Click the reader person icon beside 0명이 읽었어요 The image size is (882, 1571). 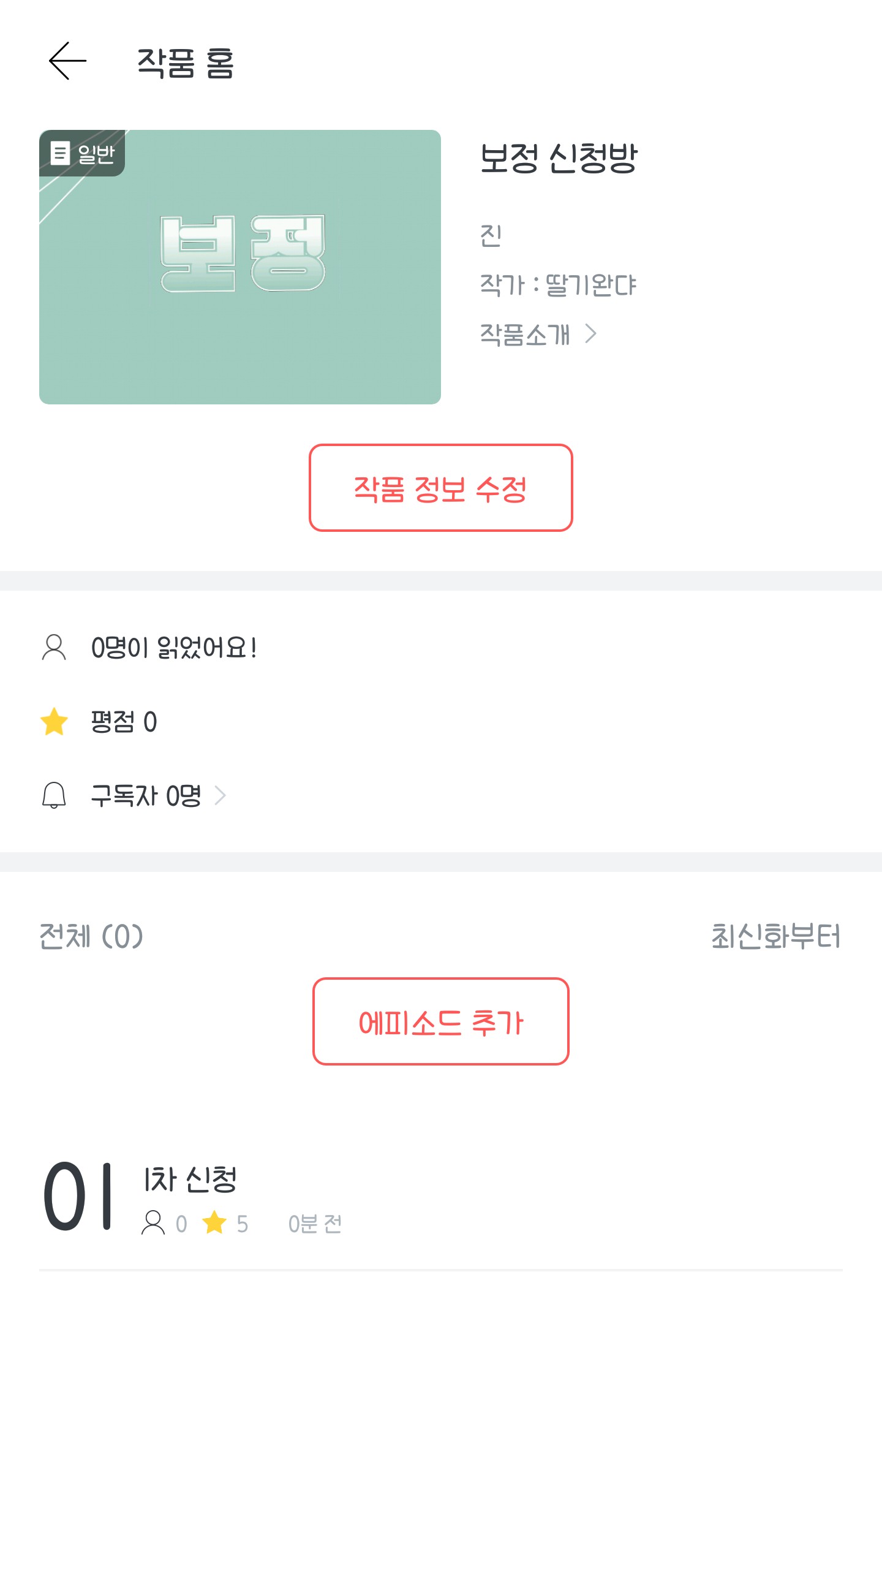click(x=54, y=648)
